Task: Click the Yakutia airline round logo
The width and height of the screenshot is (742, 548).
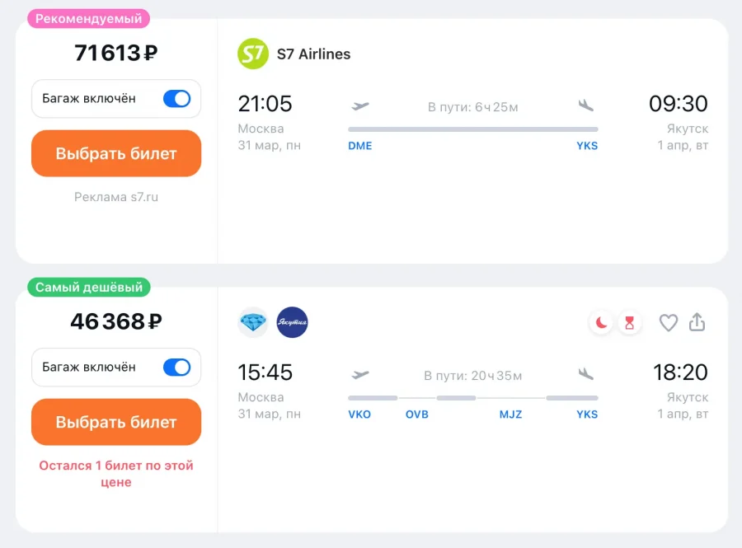Action: (292, 322)
